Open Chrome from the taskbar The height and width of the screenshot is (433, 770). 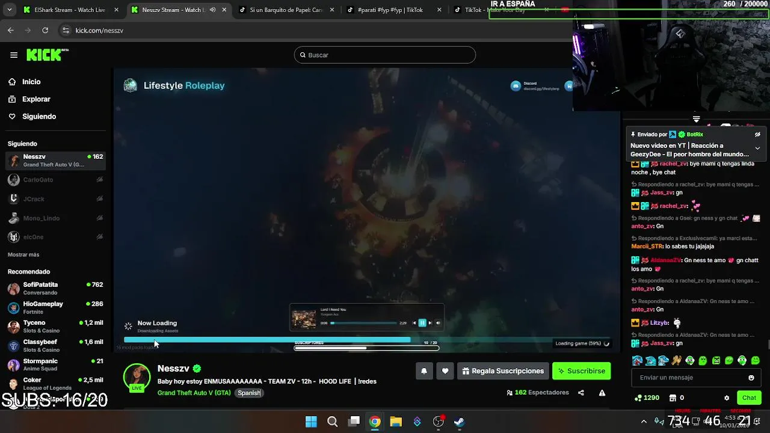coord(375,422)
